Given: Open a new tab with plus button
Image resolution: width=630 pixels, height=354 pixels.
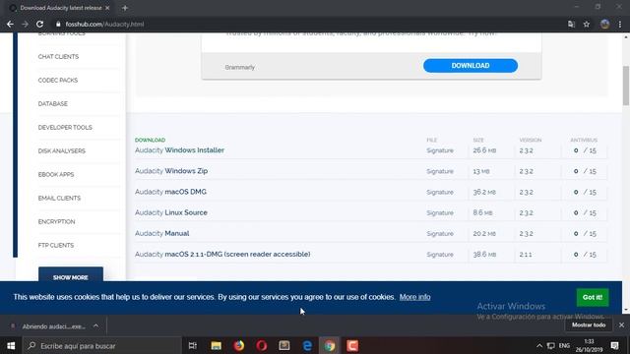Looking at the screenshot, I should click(125, 8).
